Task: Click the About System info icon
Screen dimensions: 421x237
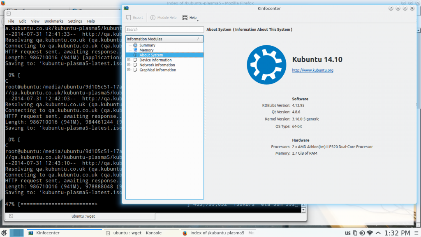Action: coord(135,55)
